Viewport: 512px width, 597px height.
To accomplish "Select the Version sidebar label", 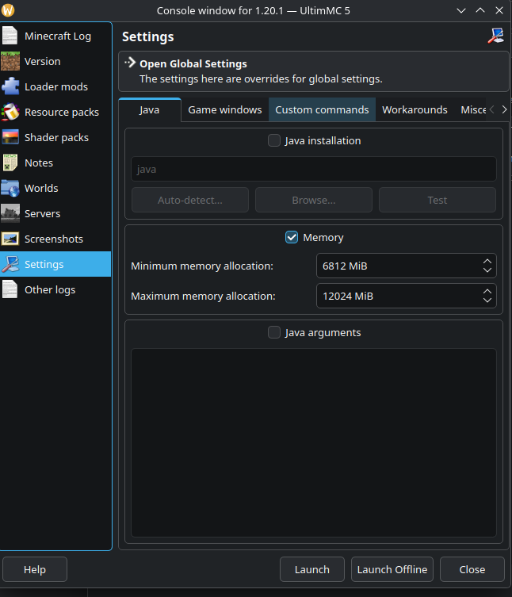I will 42,61.
